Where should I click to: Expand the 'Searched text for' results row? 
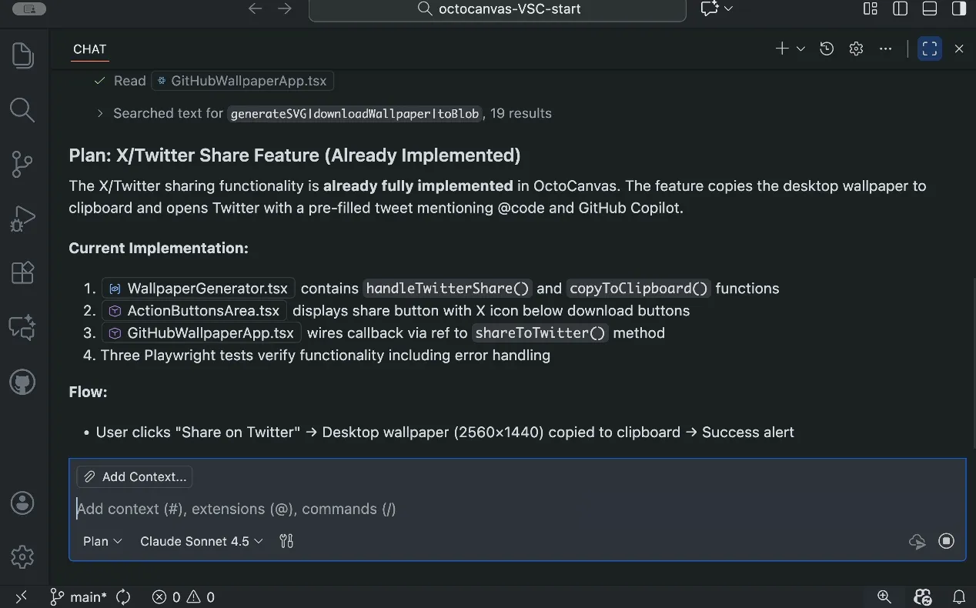click(100, 113)
